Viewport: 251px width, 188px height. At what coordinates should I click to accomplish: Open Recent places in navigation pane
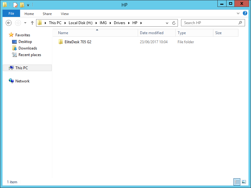coord(30,55)
